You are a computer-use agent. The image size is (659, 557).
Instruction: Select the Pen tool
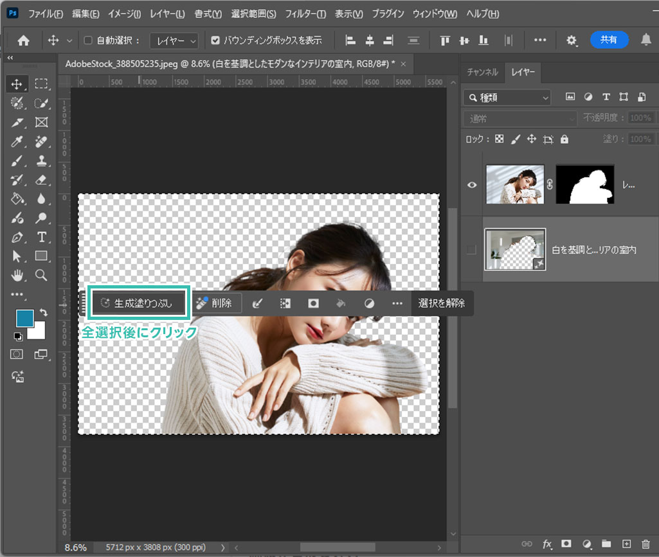pos(17,237)
